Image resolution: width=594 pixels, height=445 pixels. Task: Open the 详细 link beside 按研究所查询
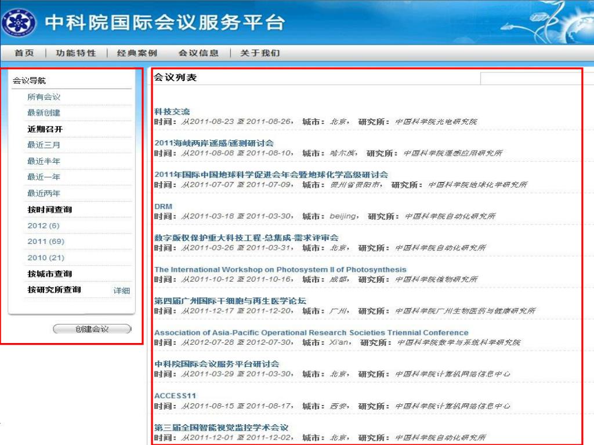[x=122, y=291]
